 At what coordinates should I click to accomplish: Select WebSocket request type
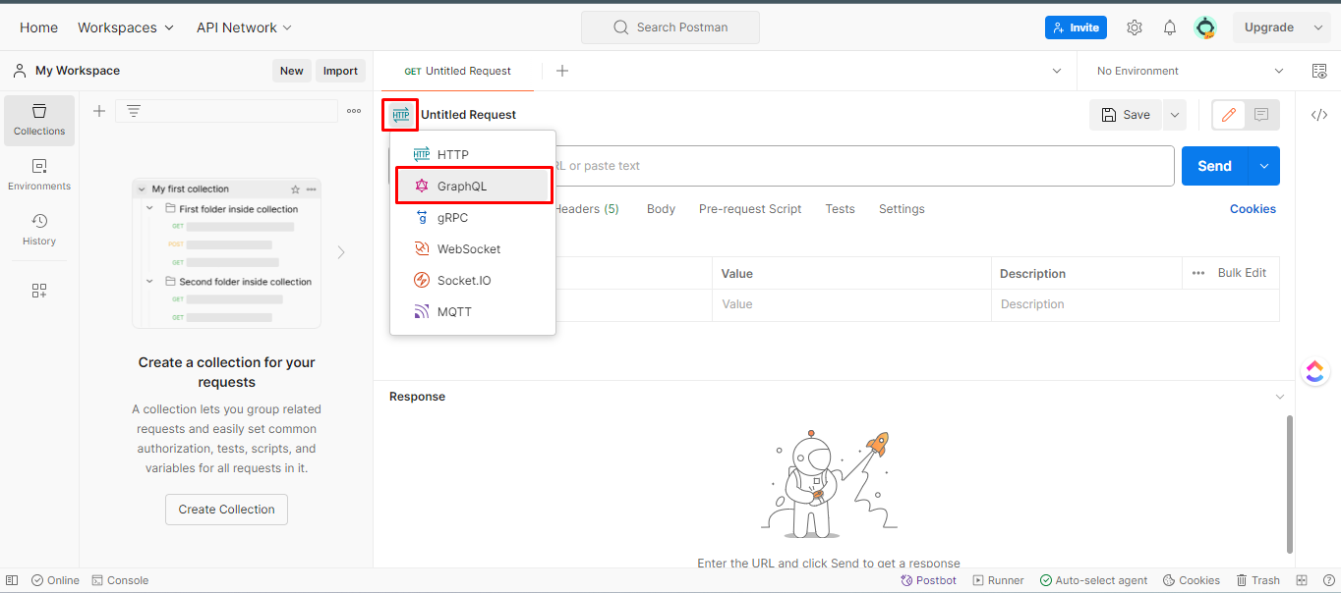473,248
